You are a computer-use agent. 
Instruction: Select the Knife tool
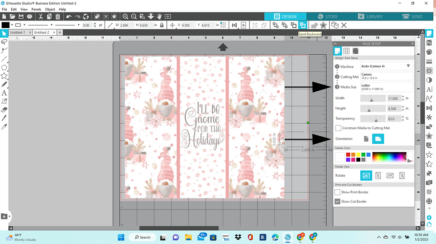(x=4, y=118)
